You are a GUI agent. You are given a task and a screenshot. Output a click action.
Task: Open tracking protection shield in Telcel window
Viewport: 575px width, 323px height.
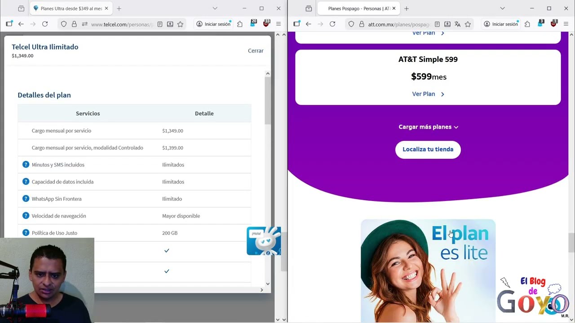[64, 24]
